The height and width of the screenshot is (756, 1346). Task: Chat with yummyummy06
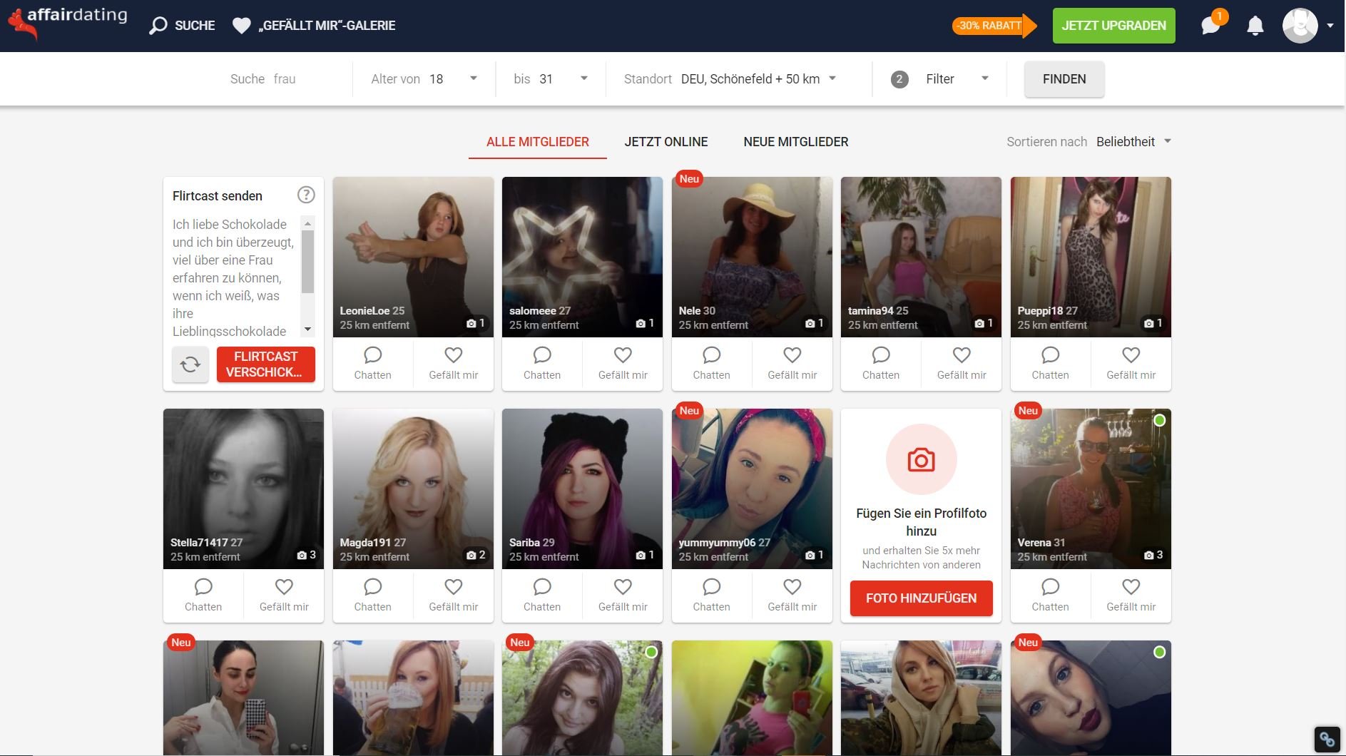pos(712,596)
